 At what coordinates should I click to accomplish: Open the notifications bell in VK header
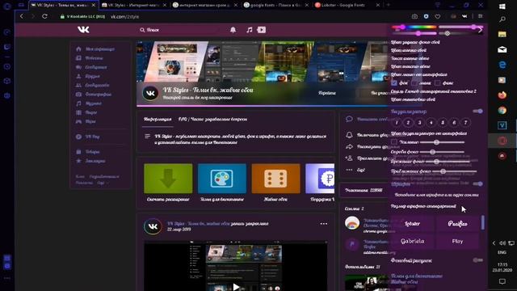pyautogui.click(x=233, y=30)
